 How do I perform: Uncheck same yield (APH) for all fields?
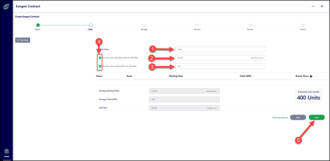point(100,66)
